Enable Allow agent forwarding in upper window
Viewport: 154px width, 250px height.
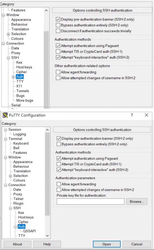58,72
